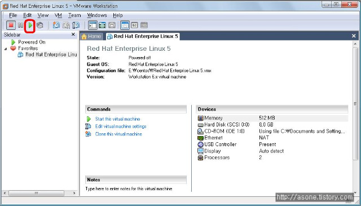Switch to the Home tab
This screenshot has height=206, width=361.
91,36
